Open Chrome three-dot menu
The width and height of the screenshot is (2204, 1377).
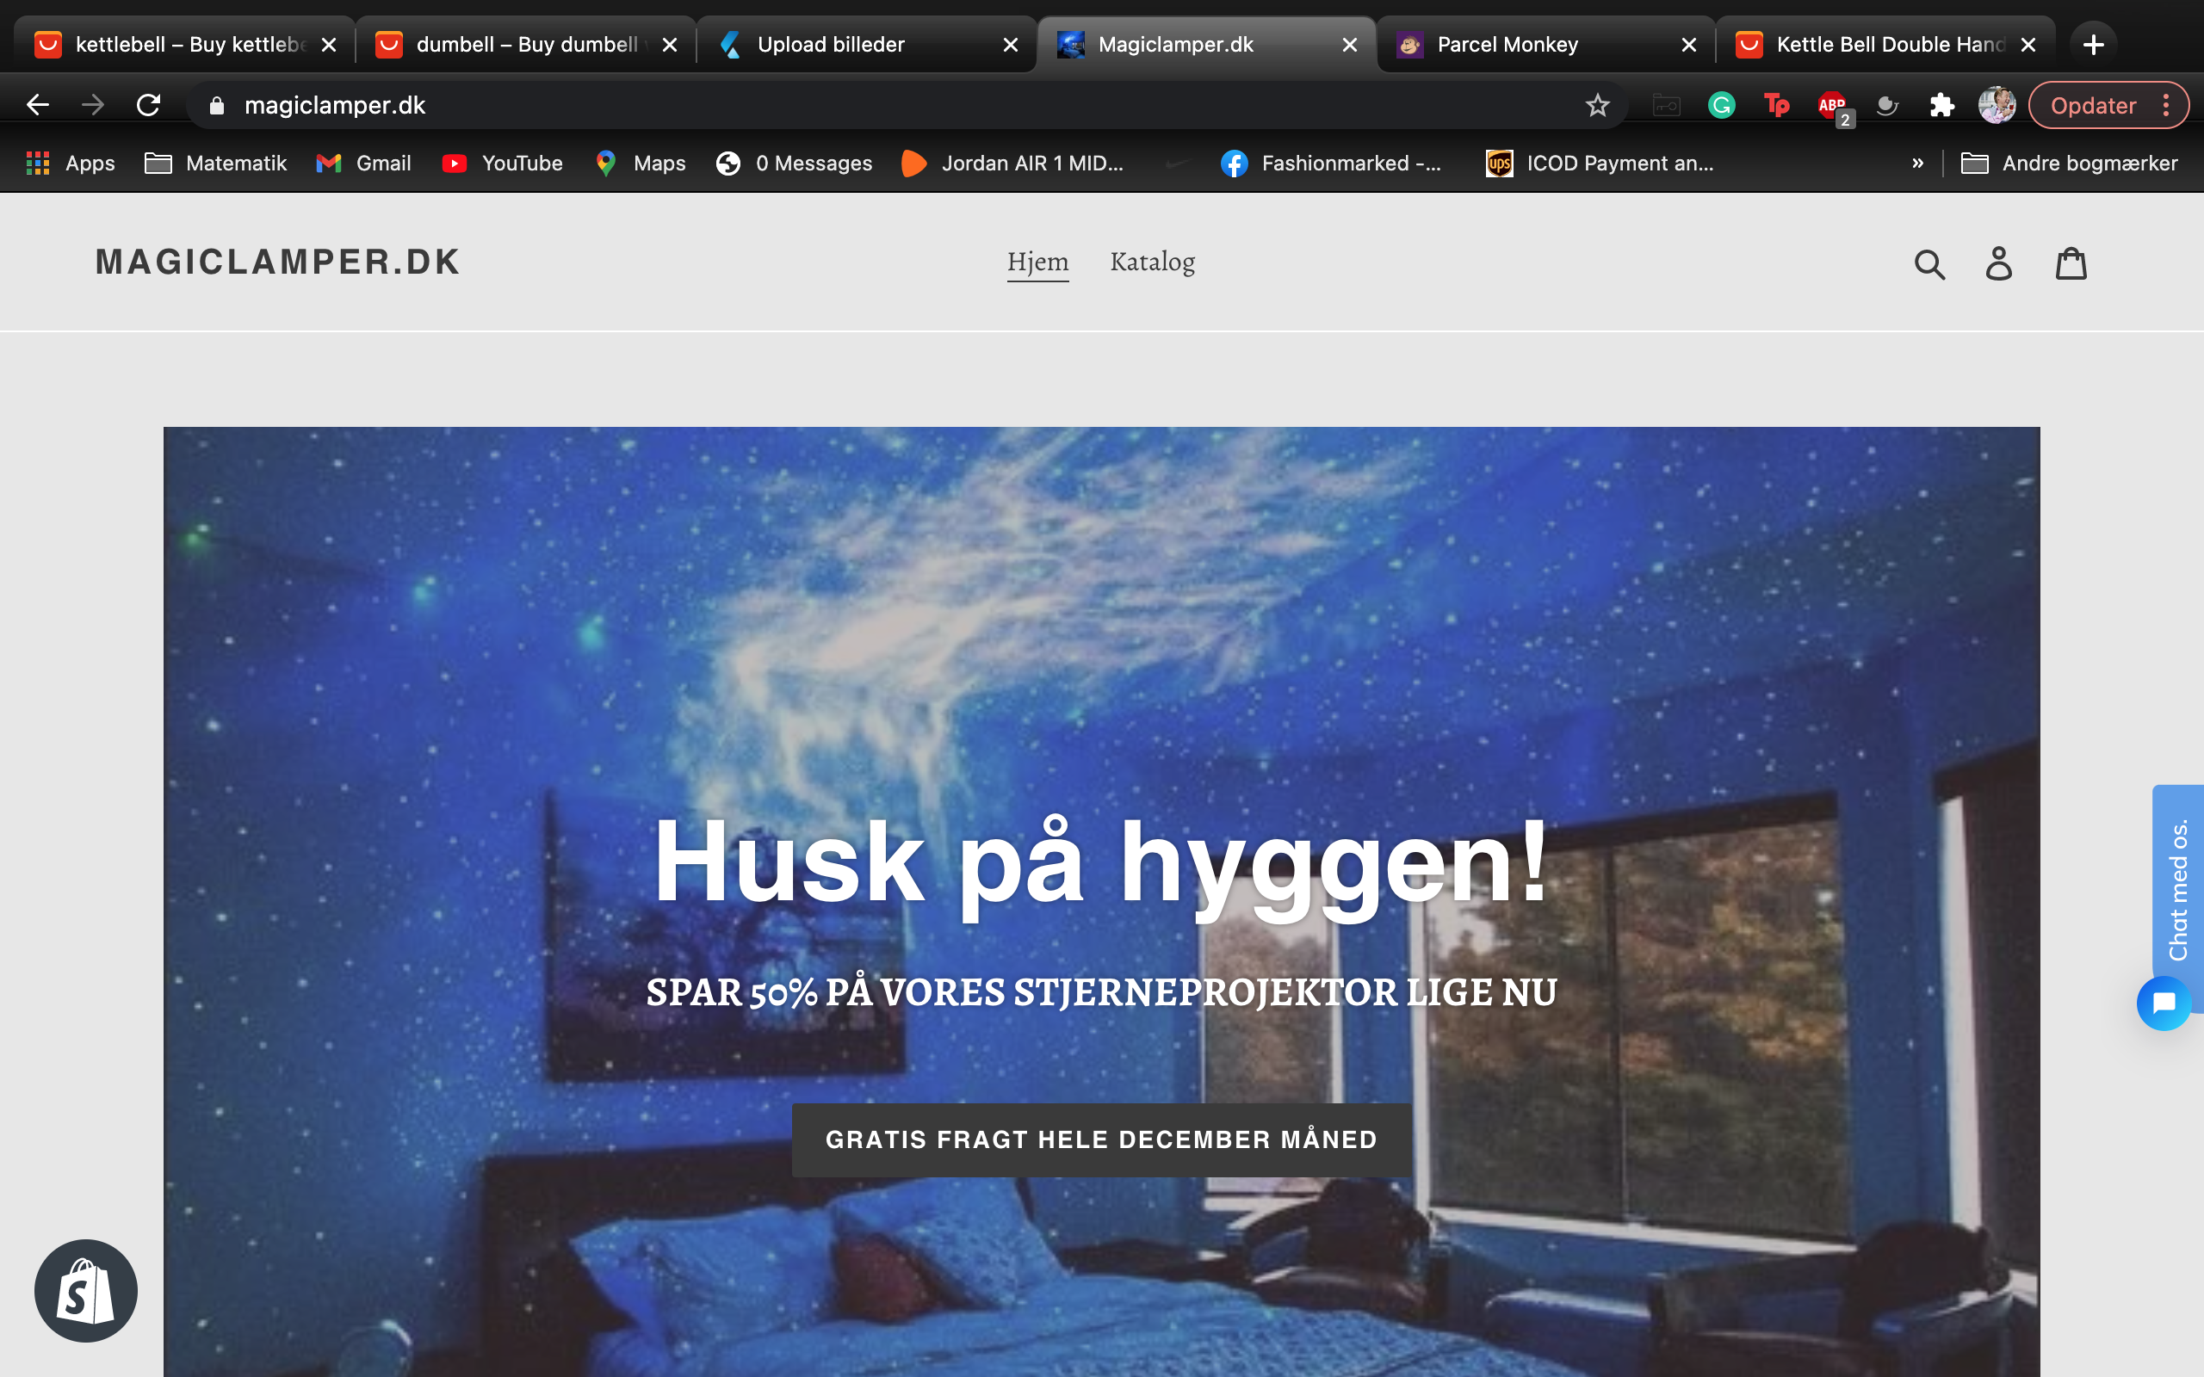click(2167, 106)
